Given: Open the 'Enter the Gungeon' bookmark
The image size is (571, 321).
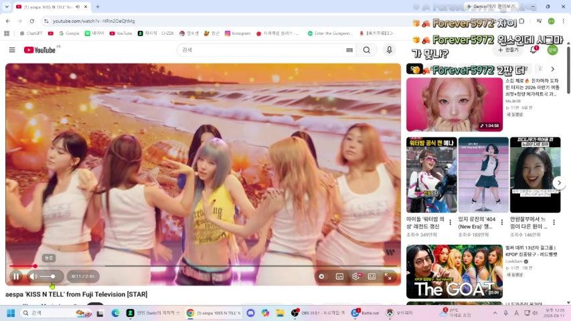Looking at the screenshot, I should [x=330, y=33].
